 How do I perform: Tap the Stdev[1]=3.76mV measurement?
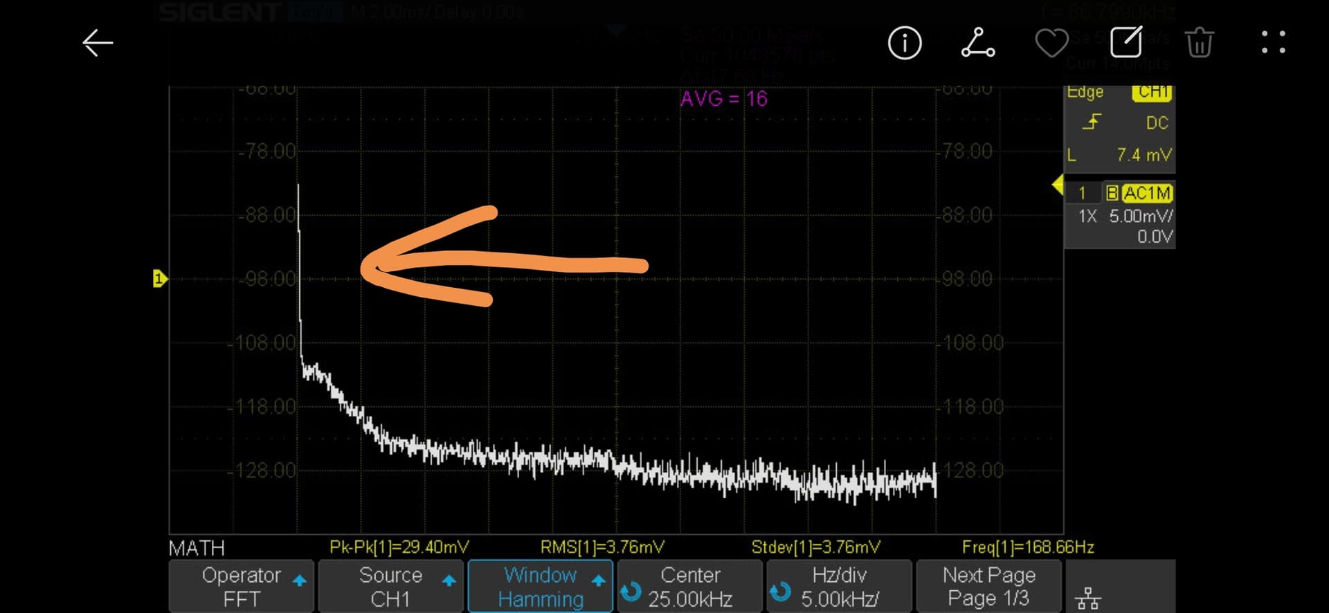(x=816, y=547)
